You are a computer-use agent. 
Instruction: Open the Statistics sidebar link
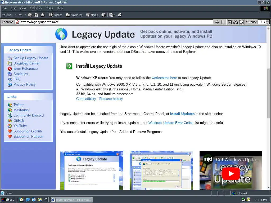[x=21, y=74]
